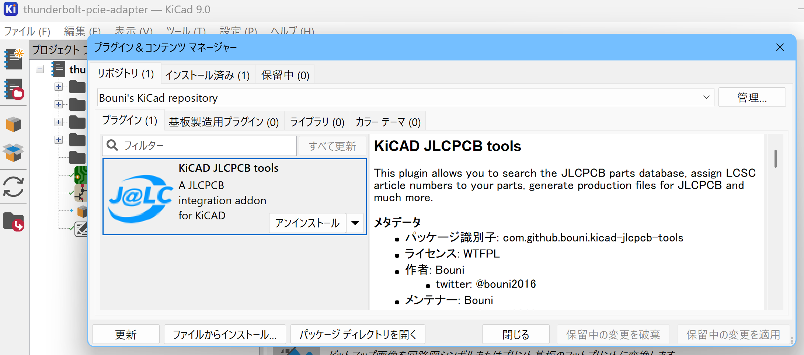Click ファイルからインストール... button
This screenshot has height=355, width=804.
click(x=225, y=334)
